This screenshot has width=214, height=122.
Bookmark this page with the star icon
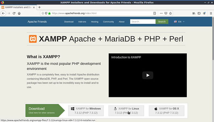tap(171, 13)
